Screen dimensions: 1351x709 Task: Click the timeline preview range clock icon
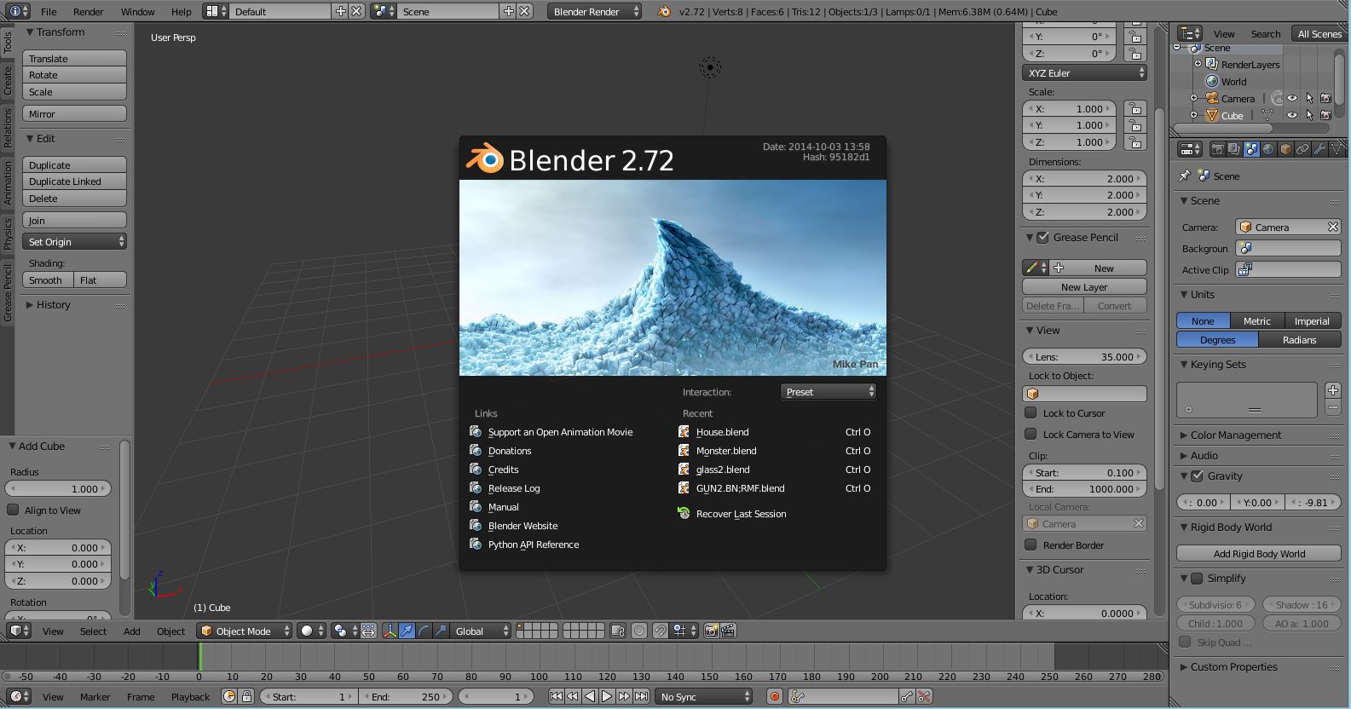[229, 696]
